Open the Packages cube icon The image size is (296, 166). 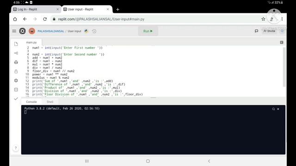(x=16, y=62)
